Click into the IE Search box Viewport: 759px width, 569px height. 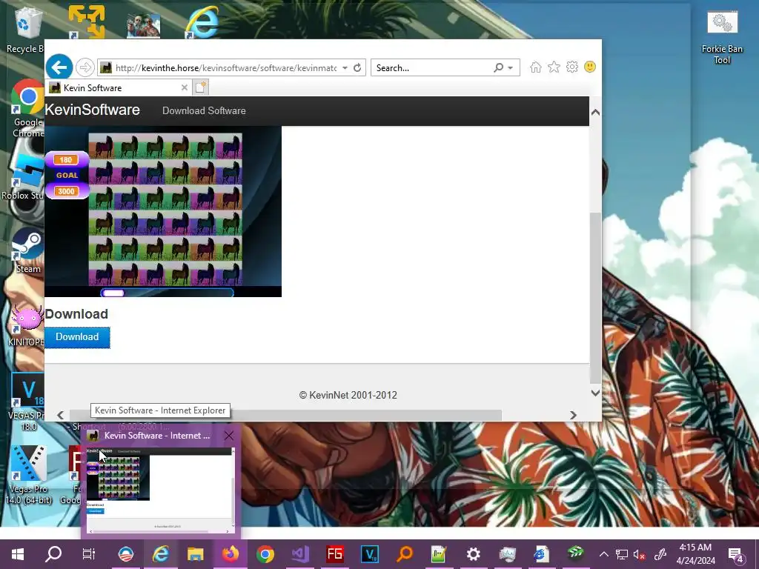pyautogui.click(x=433, y=67)
